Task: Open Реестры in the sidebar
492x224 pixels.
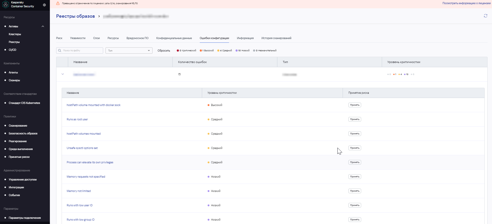Action: tap(14, 42)
